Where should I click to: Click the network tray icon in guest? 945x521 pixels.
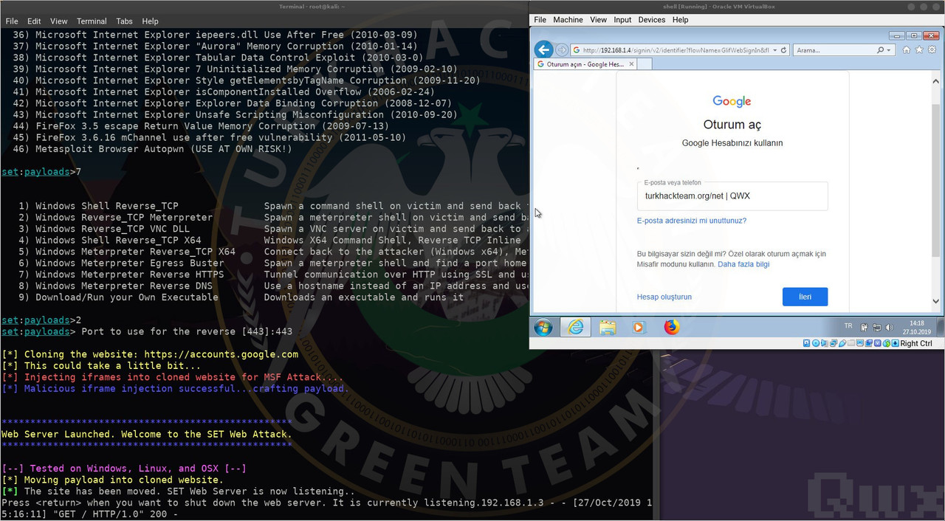[877, 327]
